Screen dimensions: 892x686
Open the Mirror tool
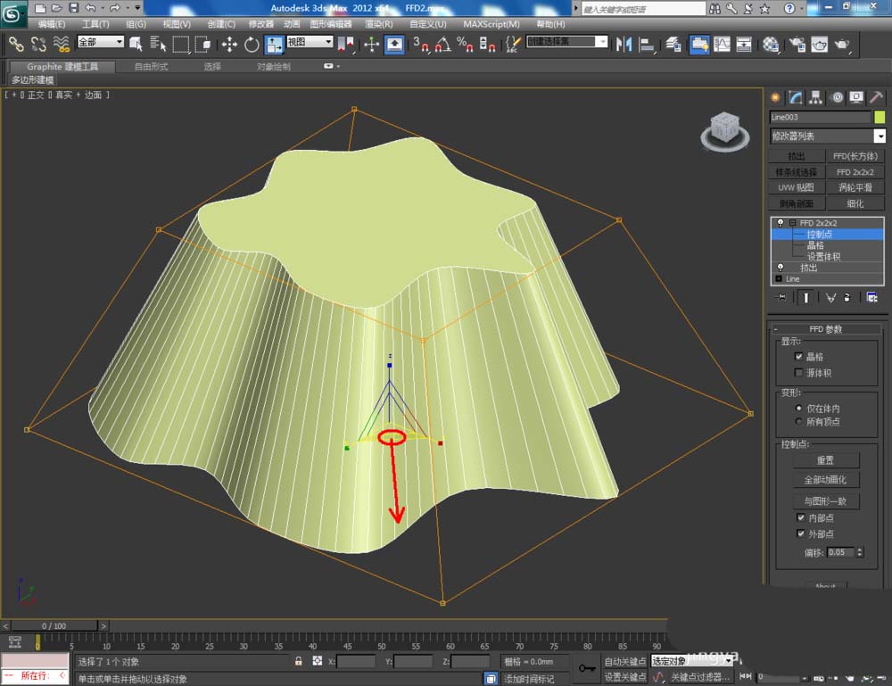coord(624,44)
